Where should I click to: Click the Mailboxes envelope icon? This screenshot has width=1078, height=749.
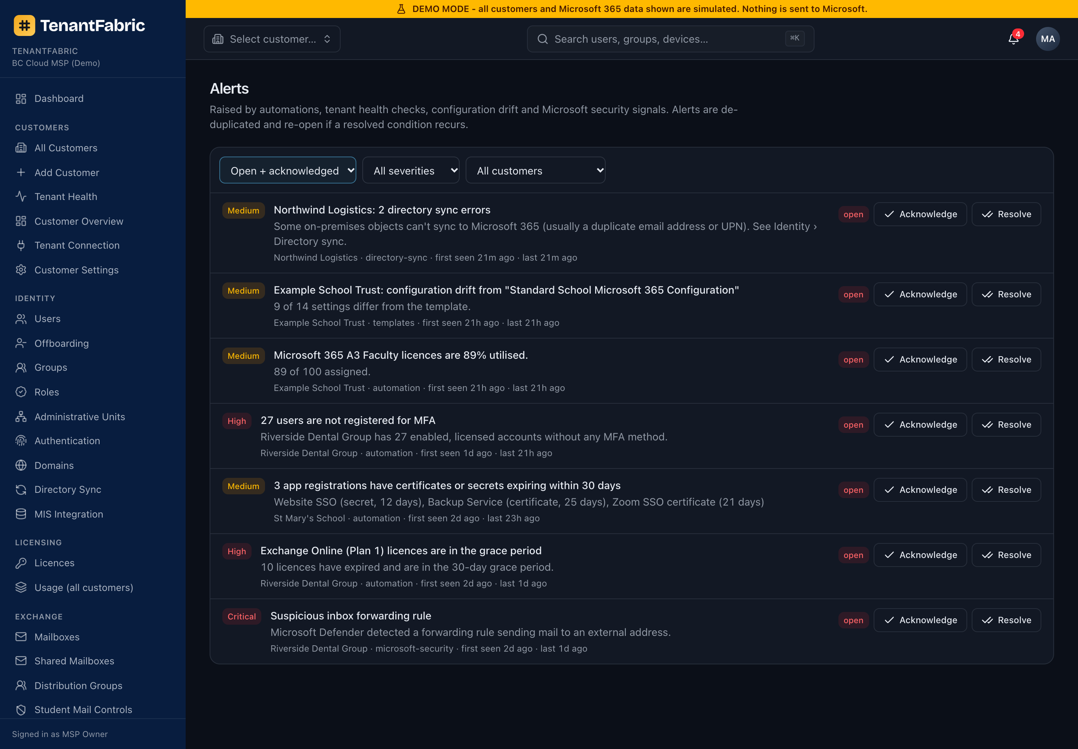coord(21,637)
